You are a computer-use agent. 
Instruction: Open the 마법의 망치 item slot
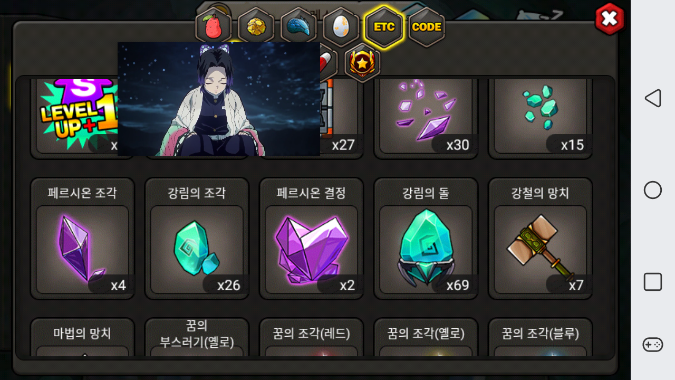click(x=82, y=337)
